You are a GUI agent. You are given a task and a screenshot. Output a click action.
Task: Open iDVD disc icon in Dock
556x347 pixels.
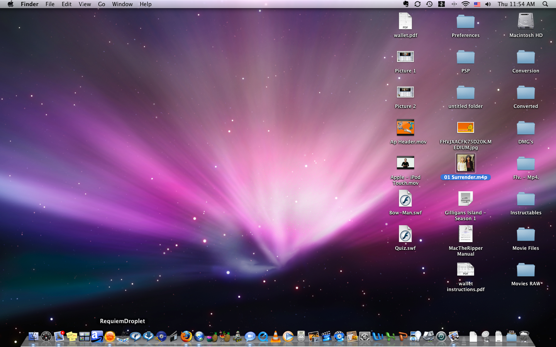point(339,337)
